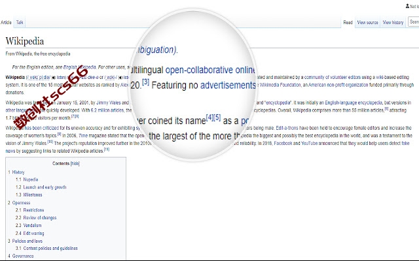Open 3.1 Content policies and guidelines
This screenshot has height=261, width=419.
46,248
